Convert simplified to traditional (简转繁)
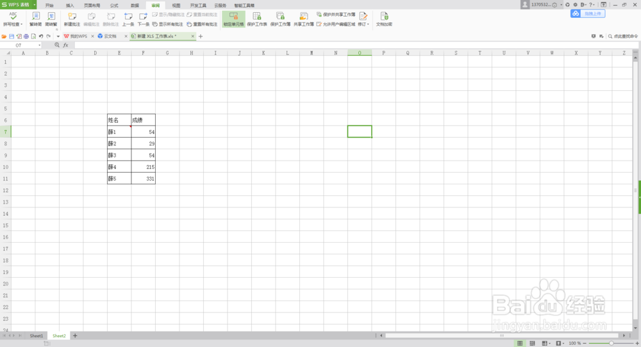This screenshot has height=347, width=641. click(51, 19)
